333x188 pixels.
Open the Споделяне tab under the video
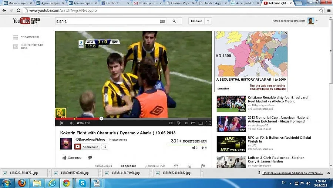pyautogui.click(x=129, y=166)
